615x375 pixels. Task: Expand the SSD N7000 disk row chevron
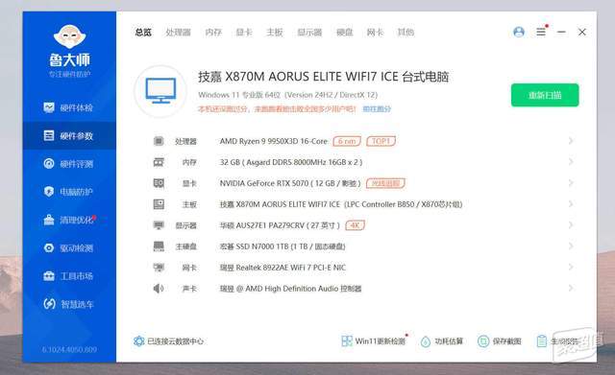point(571,246)
